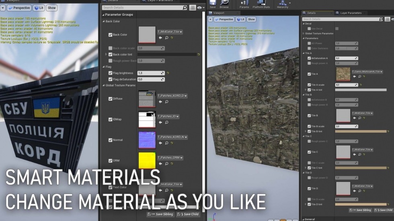
Task: Open Params in the toolbar
Action: coord(244,4)
